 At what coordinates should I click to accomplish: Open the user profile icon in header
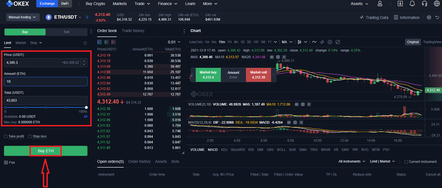380,4
